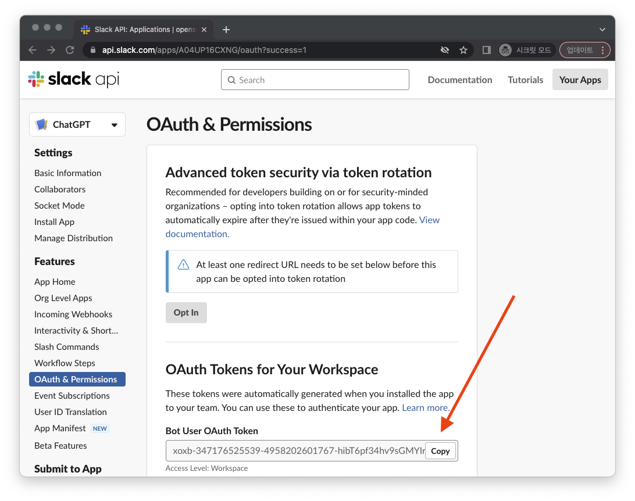This screenshot has width=635, height=501.
Task: Click the OAuth Tokens for Your Workspace heading
Action: [x=272, y=370]
